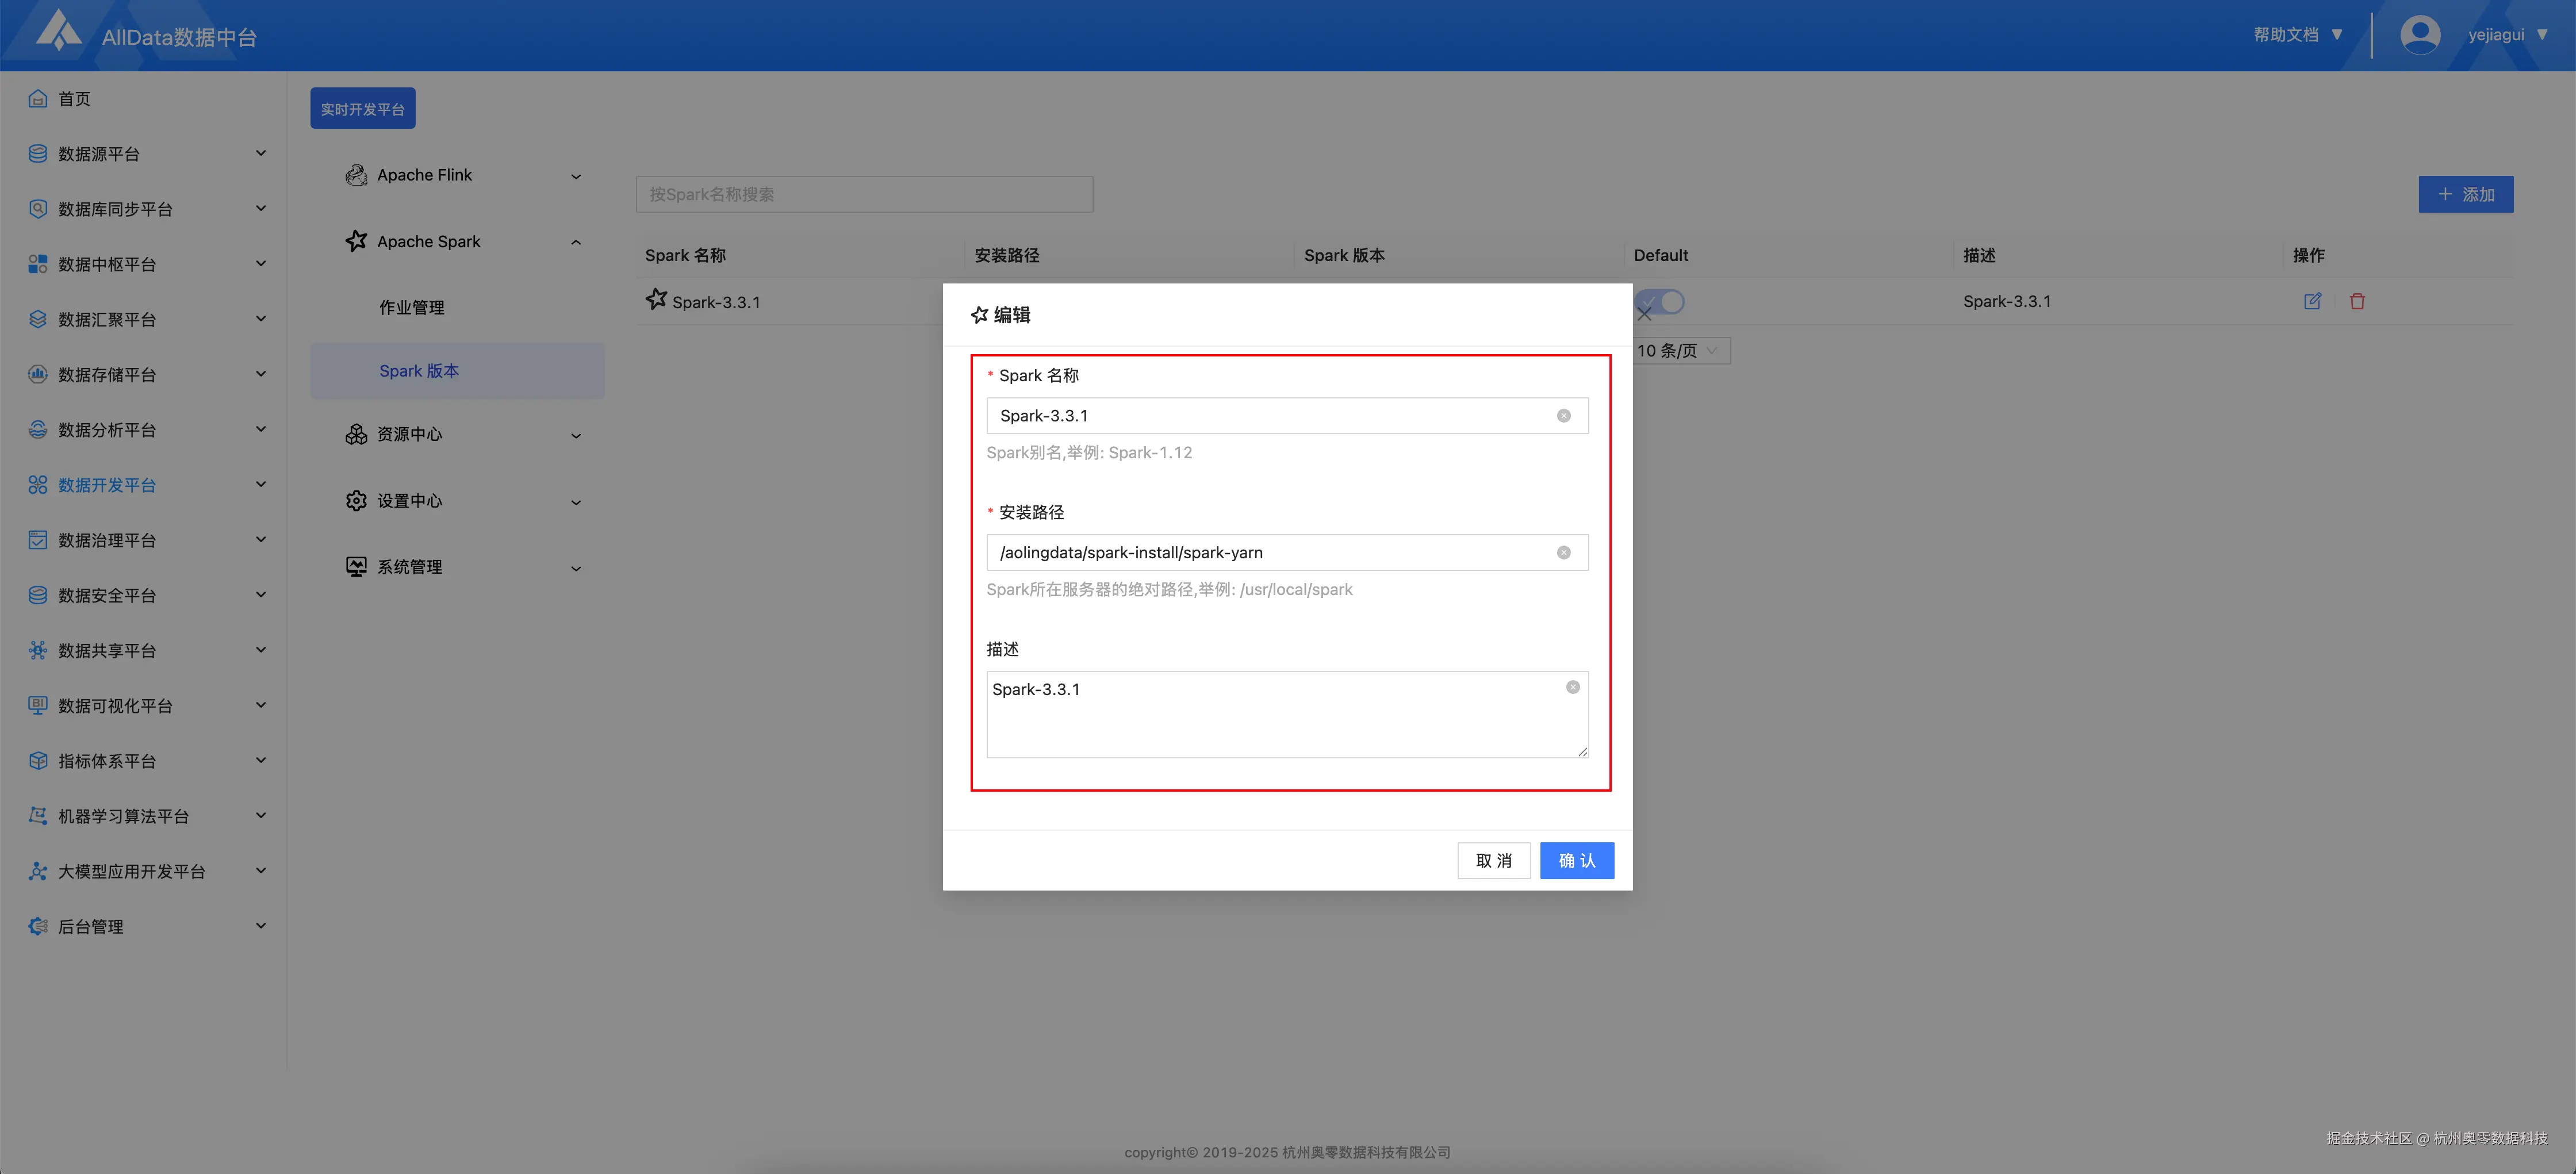Image resolution: width=2576 pixels, height=1174 pixels.
Task: Click the 取消 cancel button
Action: pos(1493,860)
